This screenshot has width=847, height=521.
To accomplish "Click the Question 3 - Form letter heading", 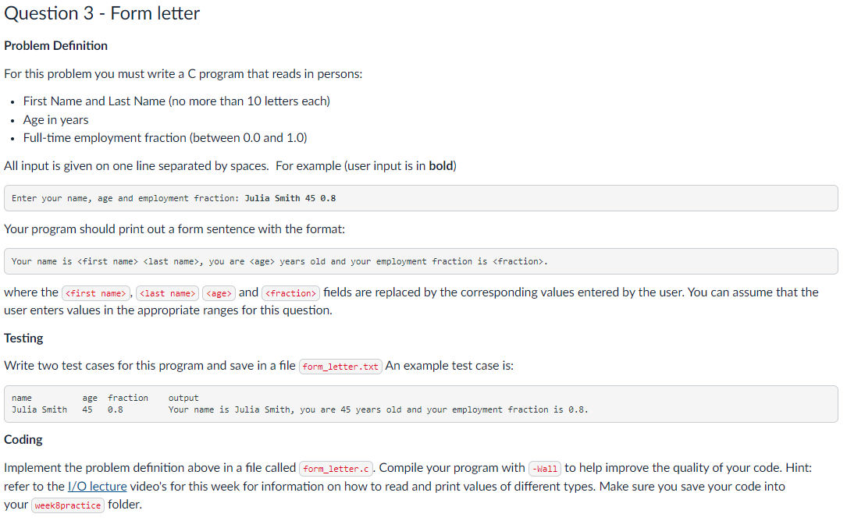I will pos(101,13).
